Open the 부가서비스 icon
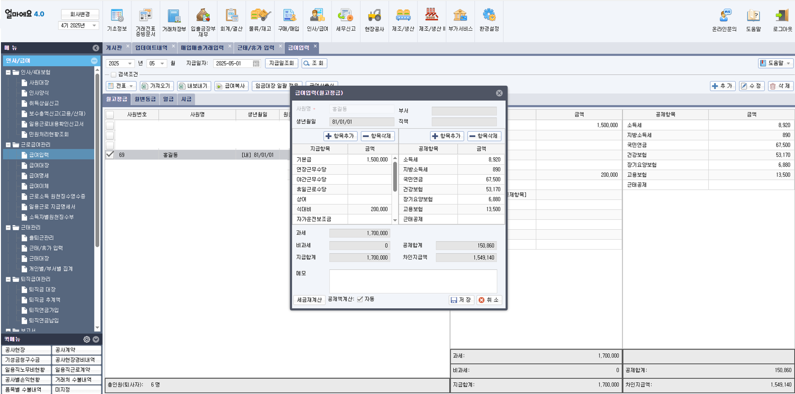The image size is (795, 394). point(460,20)
